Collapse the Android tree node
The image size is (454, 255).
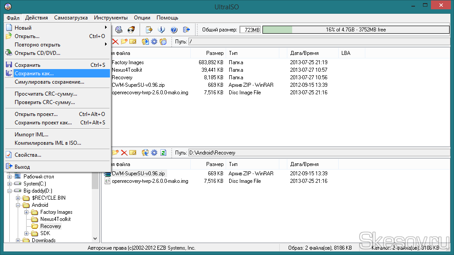(x=18, y=205)
